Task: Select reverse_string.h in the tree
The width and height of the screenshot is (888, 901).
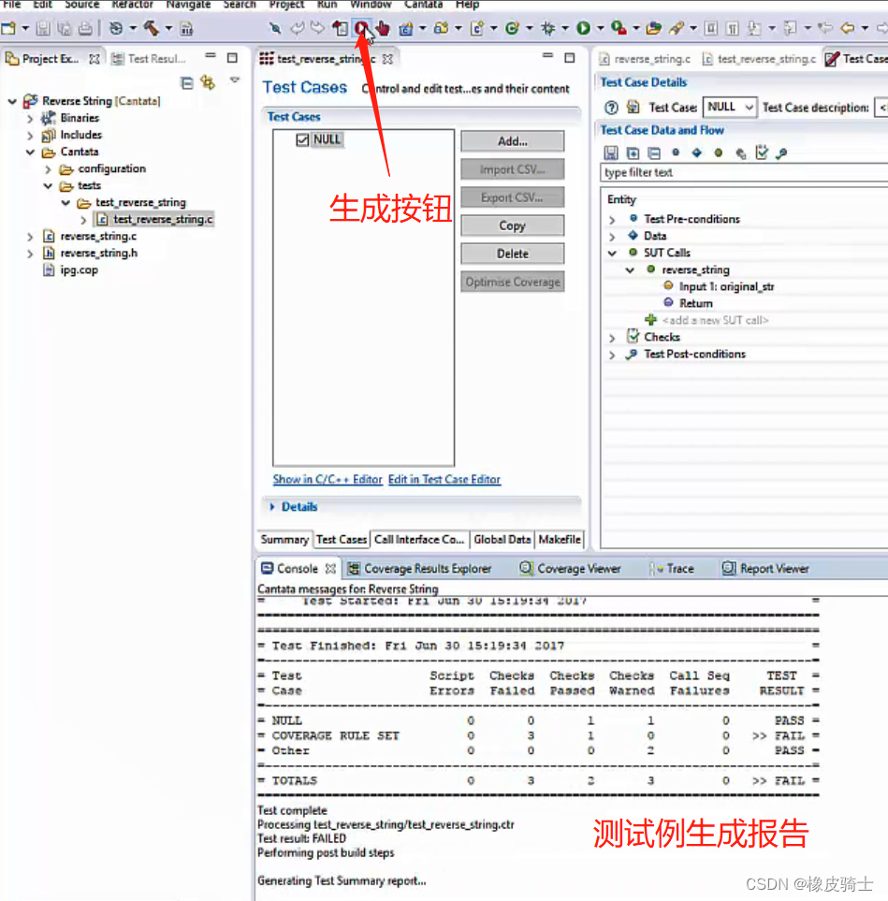Action: point(99,254)
